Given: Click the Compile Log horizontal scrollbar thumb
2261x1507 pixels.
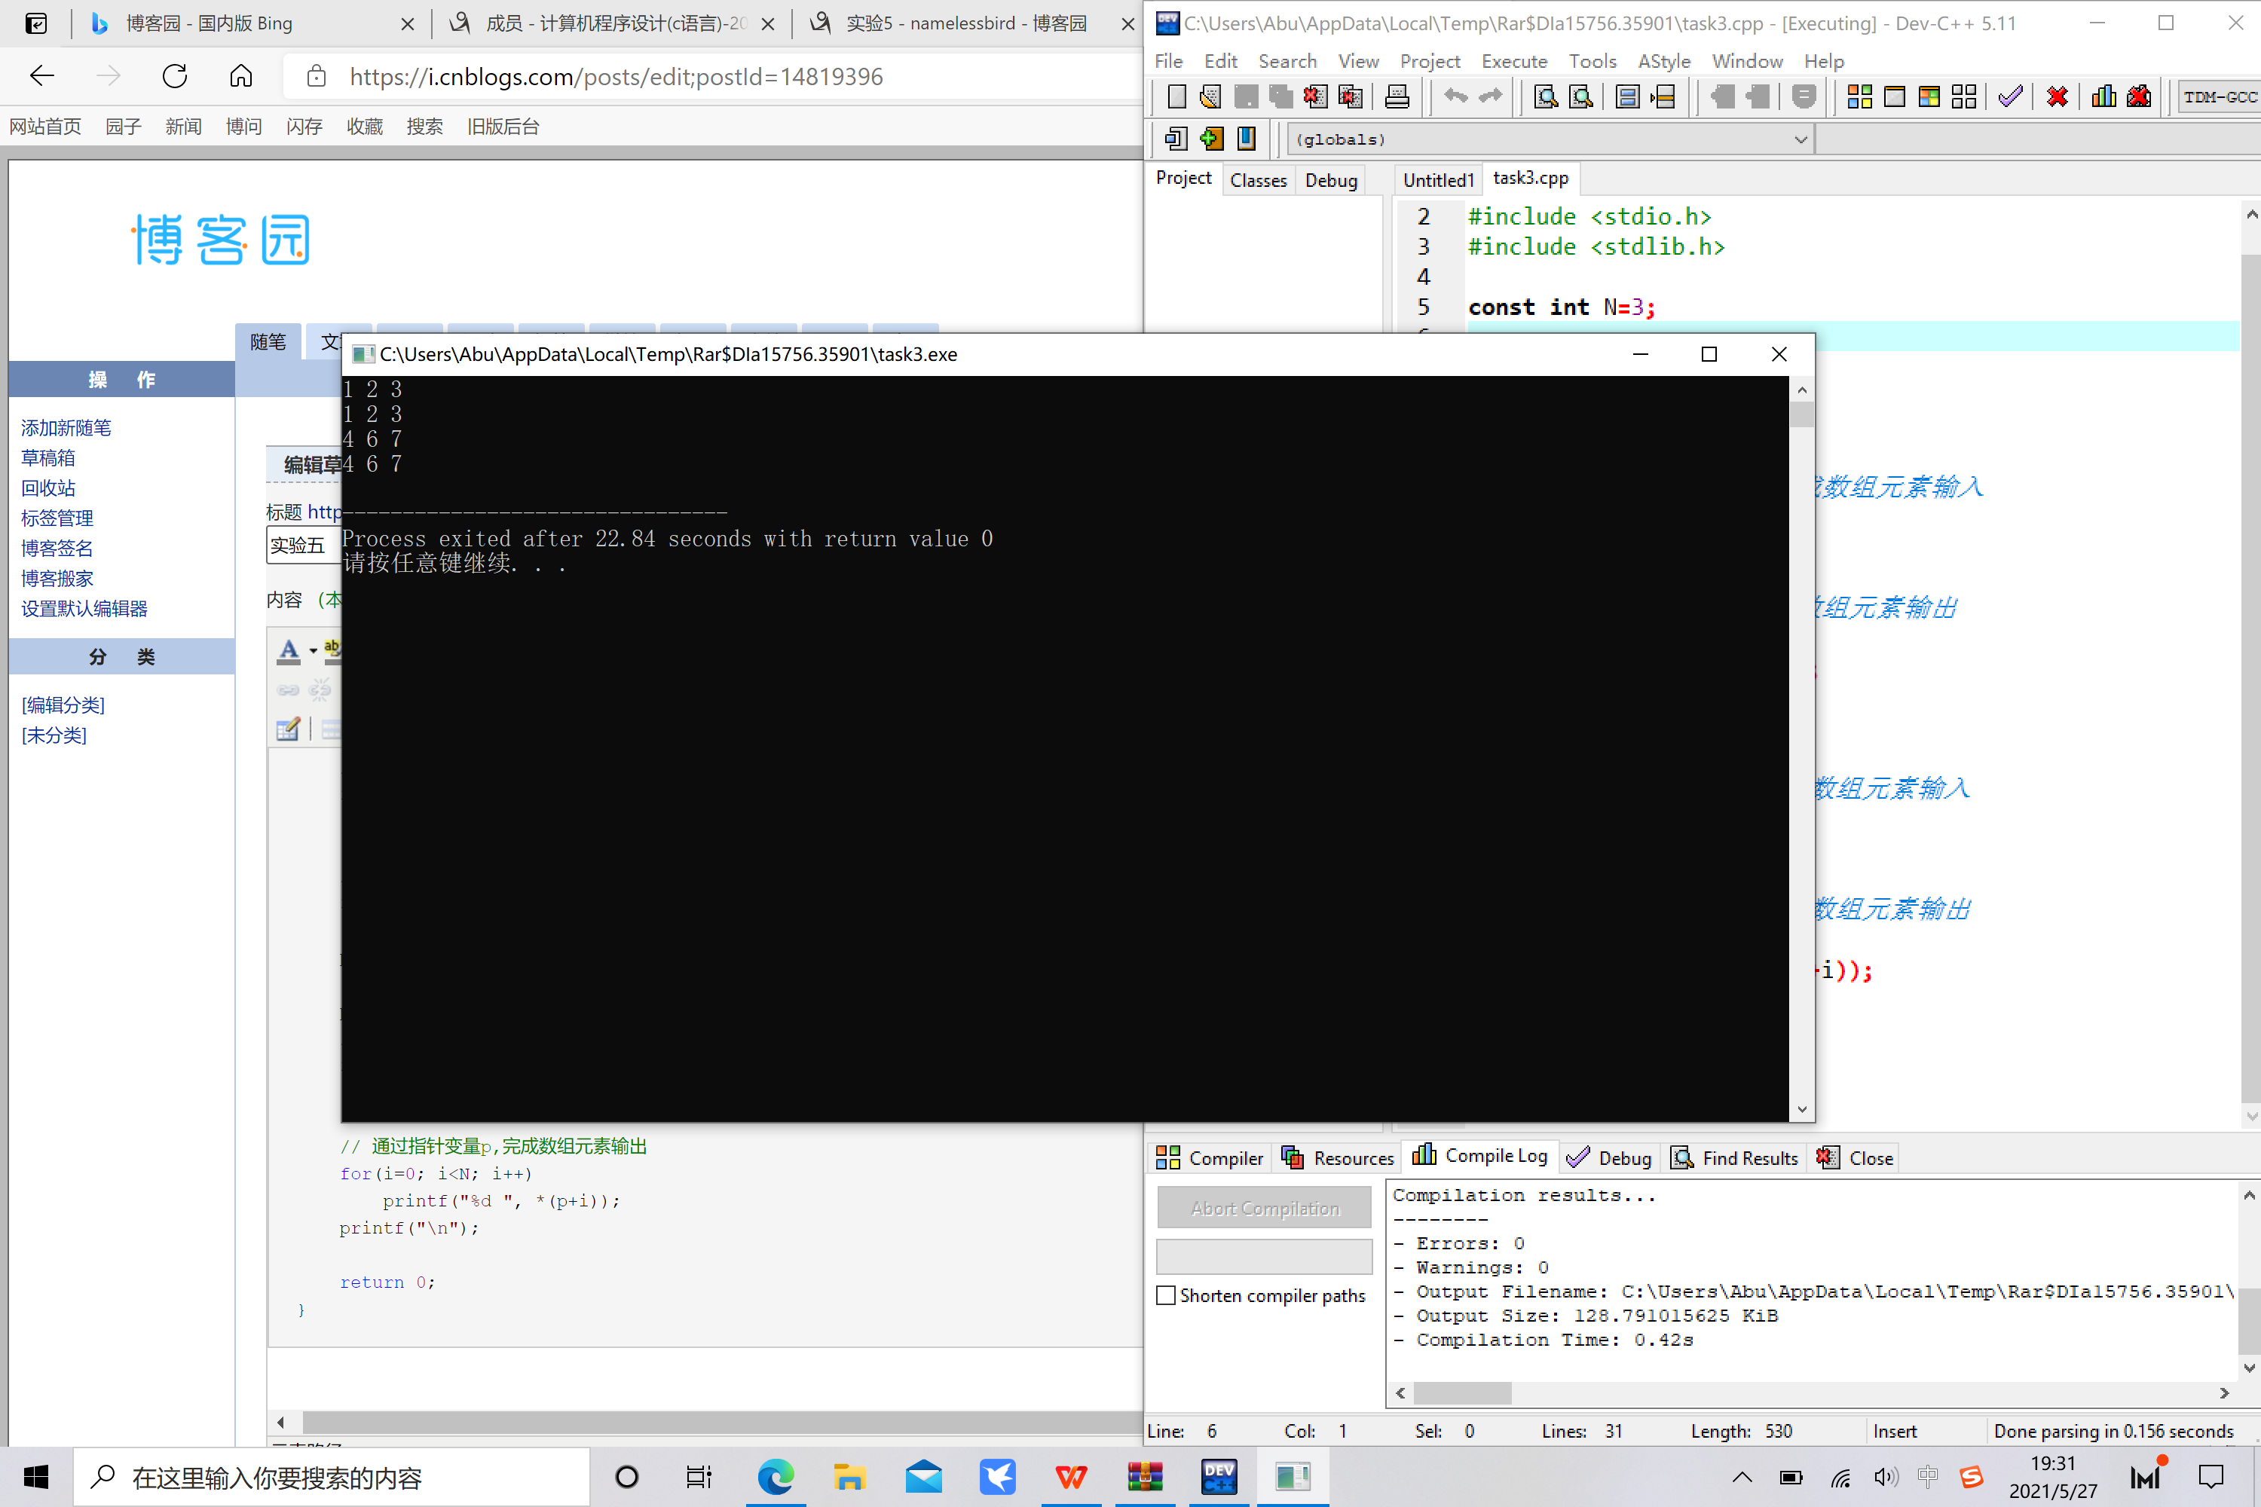Looking at the screenshot, I should tap(1461, 1392).
